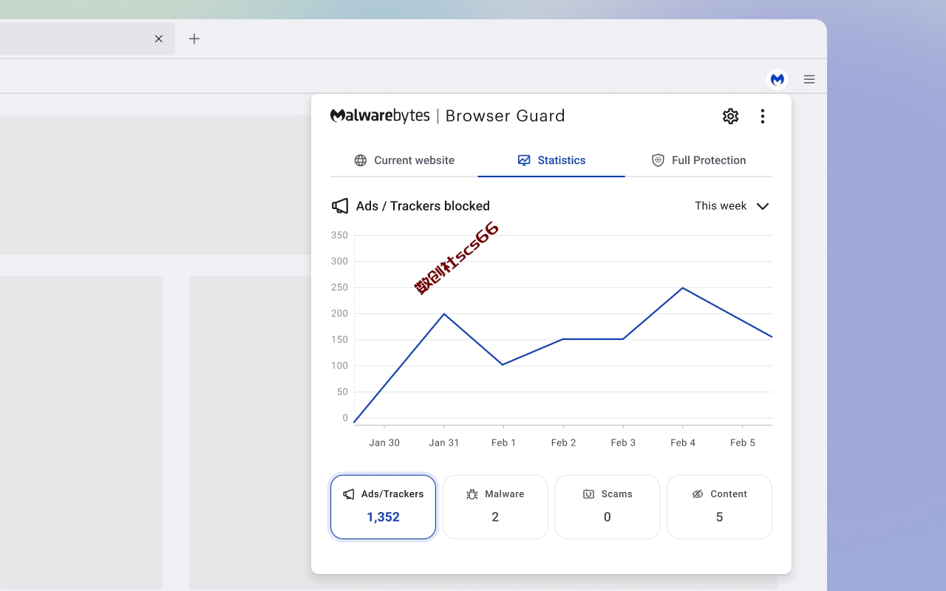Switch to the Current website tab

pyautogui.click(x=404, y=160)
